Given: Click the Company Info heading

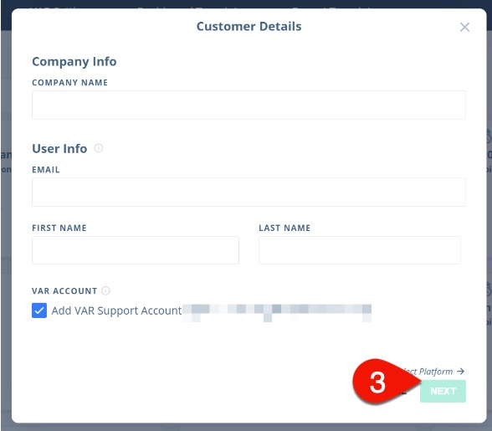Looking at the screenshot, I should click(74, 62).
